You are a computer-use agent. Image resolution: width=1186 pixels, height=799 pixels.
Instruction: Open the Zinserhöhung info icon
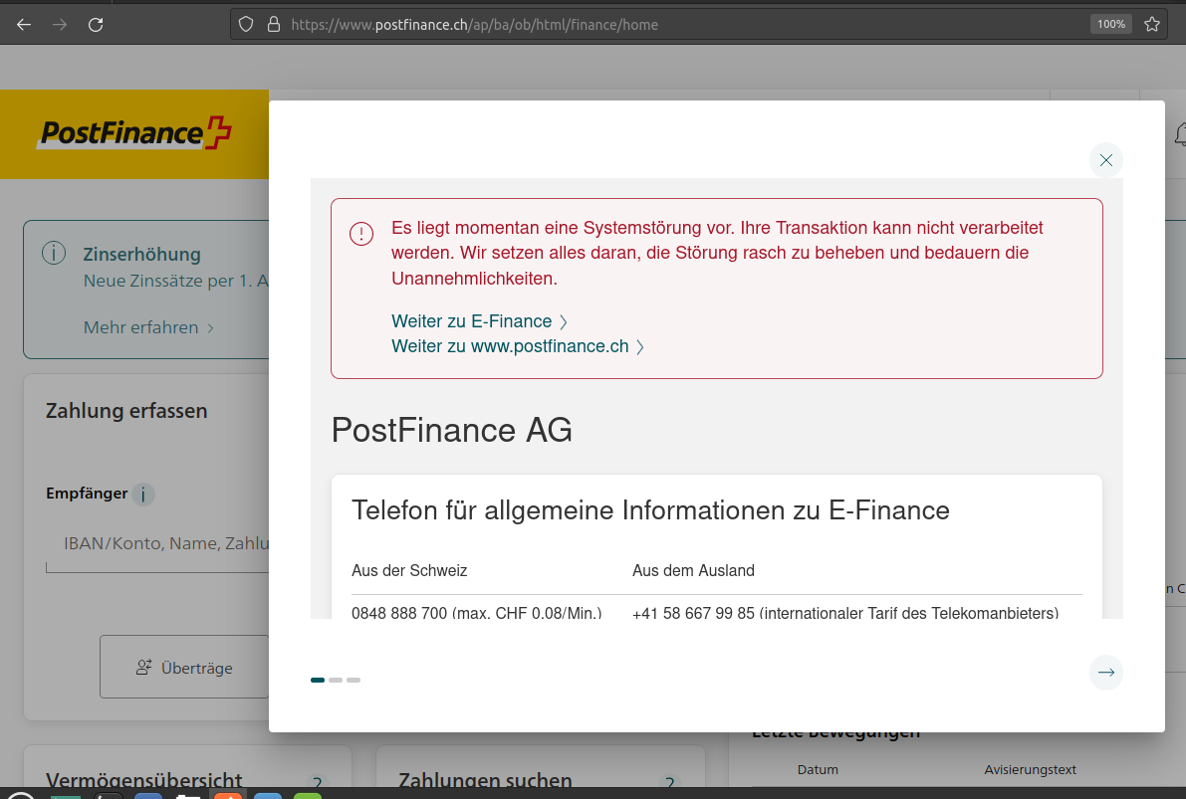click(x=54, y=253)
